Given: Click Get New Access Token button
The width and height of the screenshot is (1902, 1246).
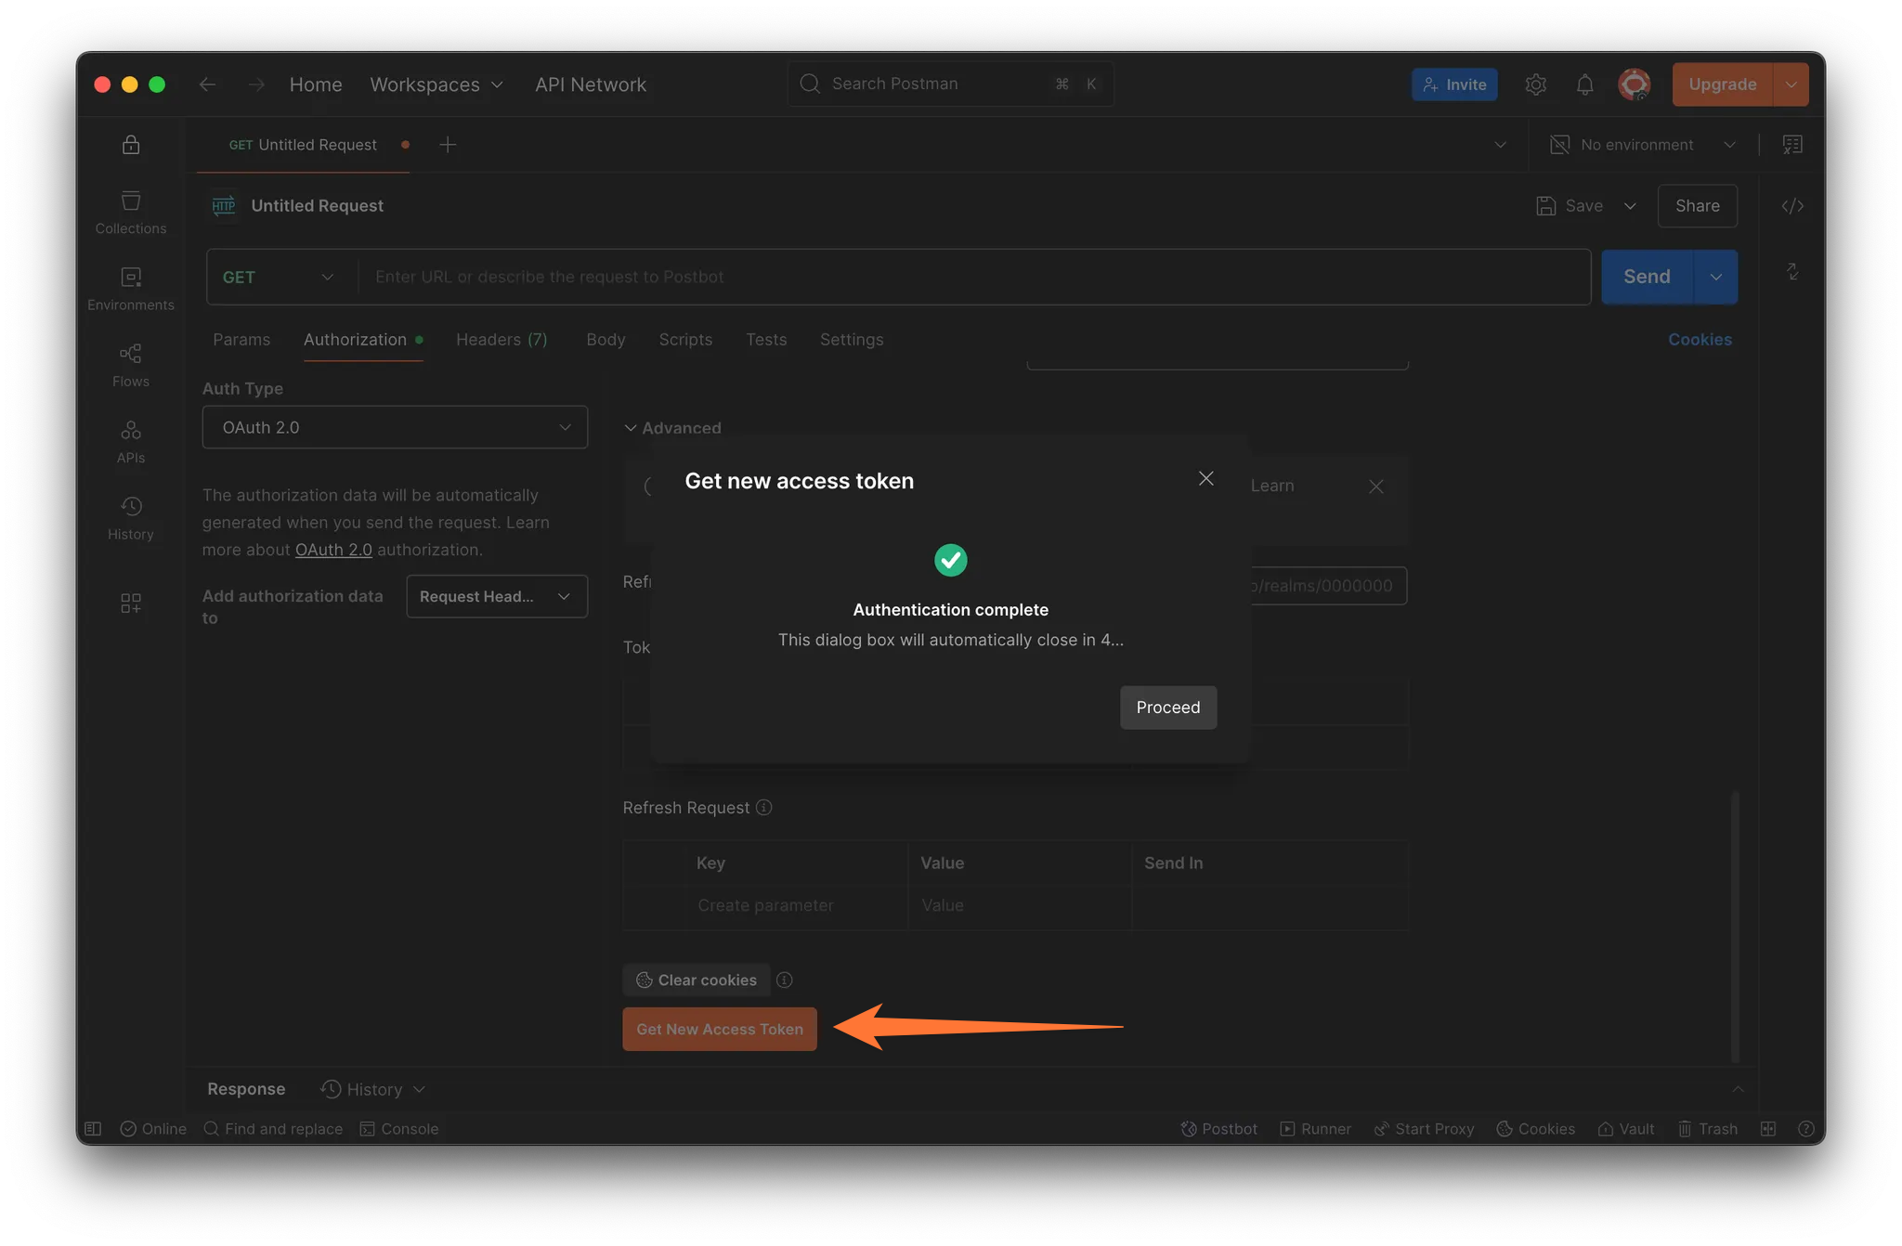Looking at the screenshot, I should tap(720, 1029).
